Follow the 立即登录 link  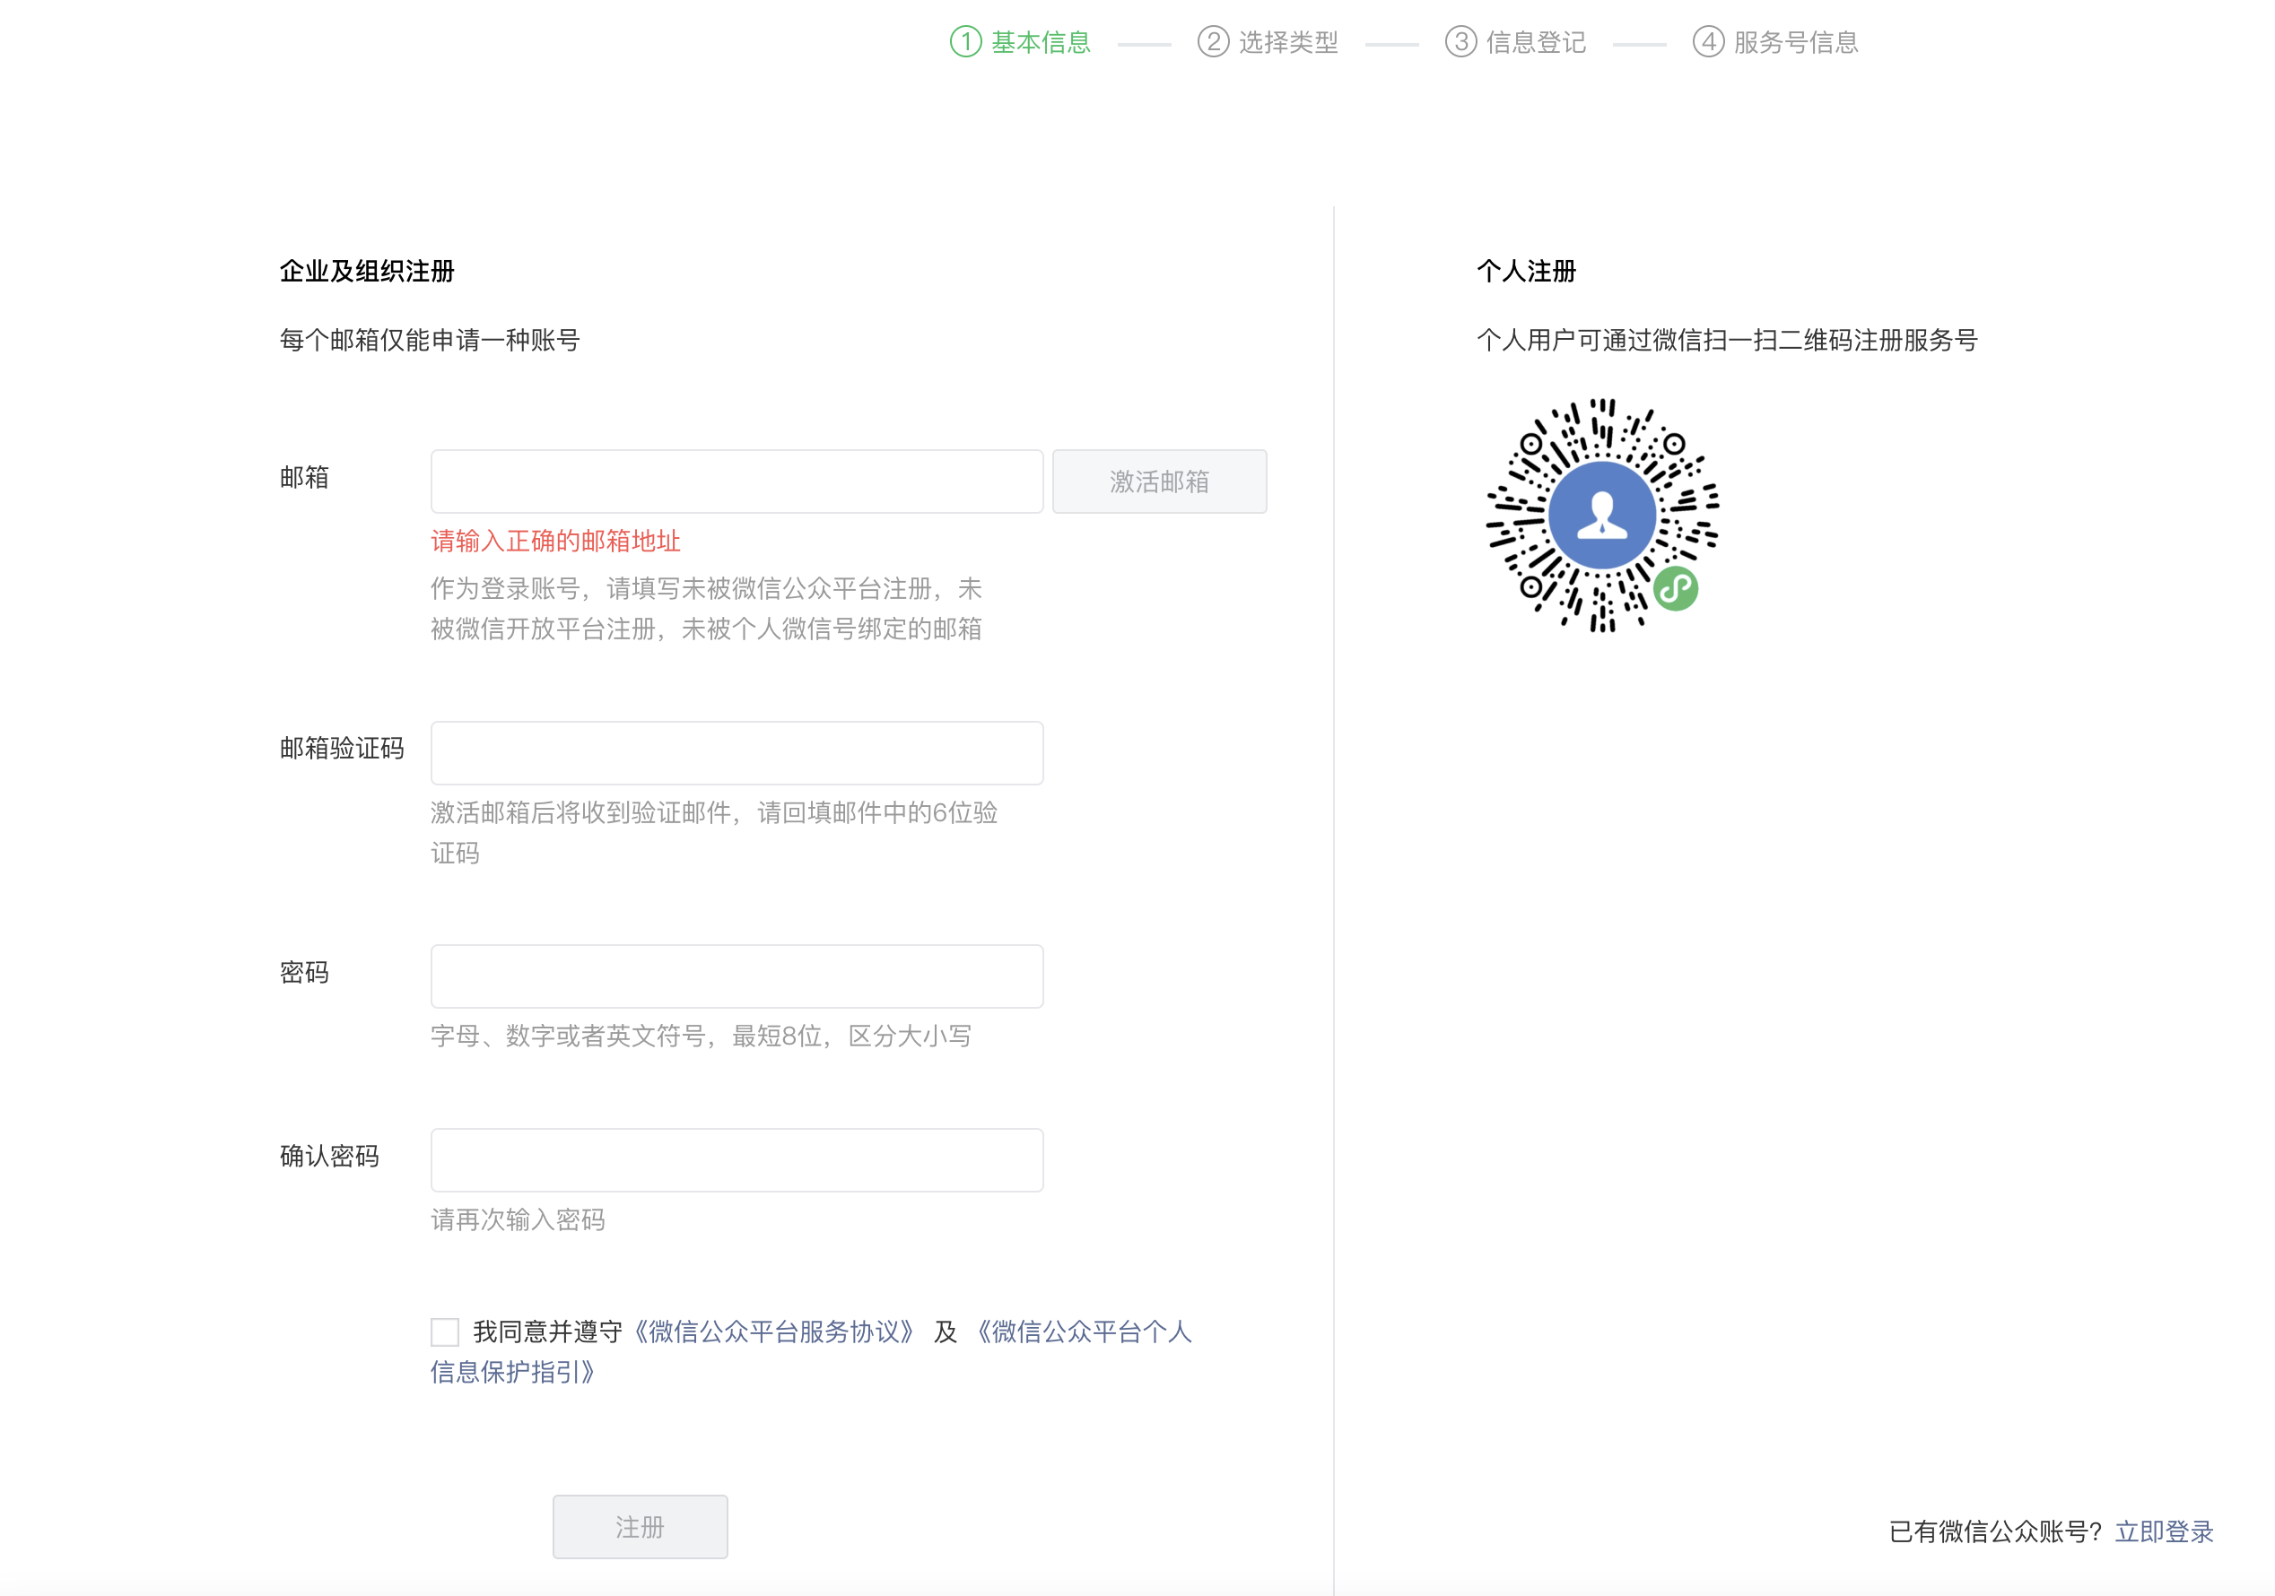pos(2164,1531)
